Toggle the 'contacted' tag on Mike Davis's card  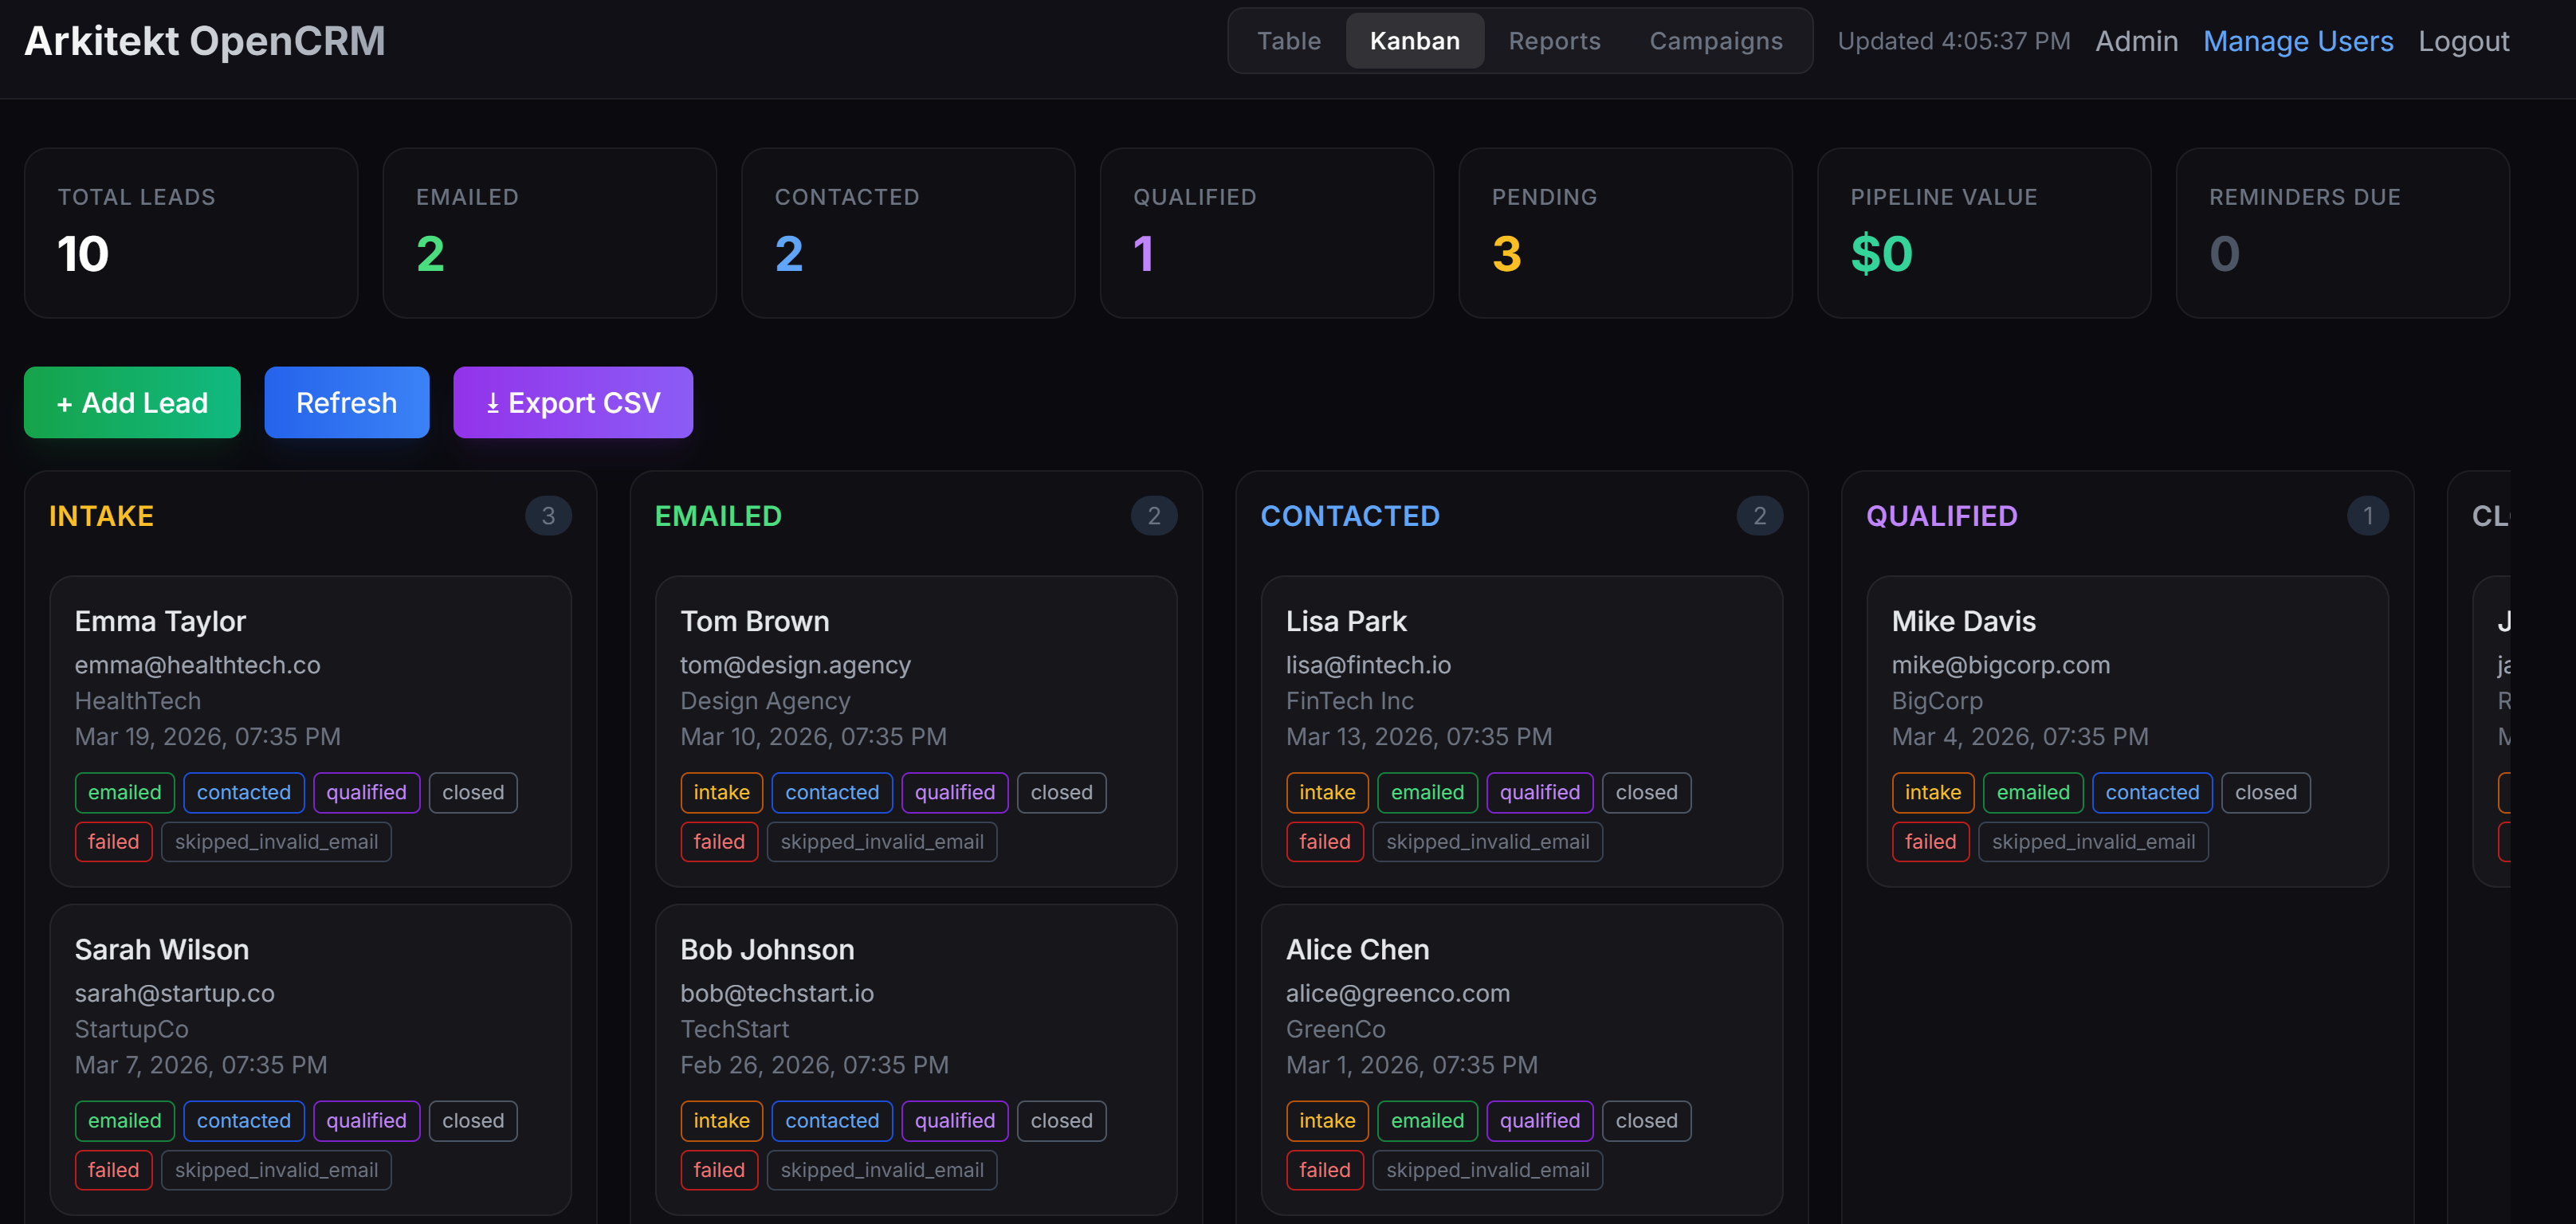2152,792
